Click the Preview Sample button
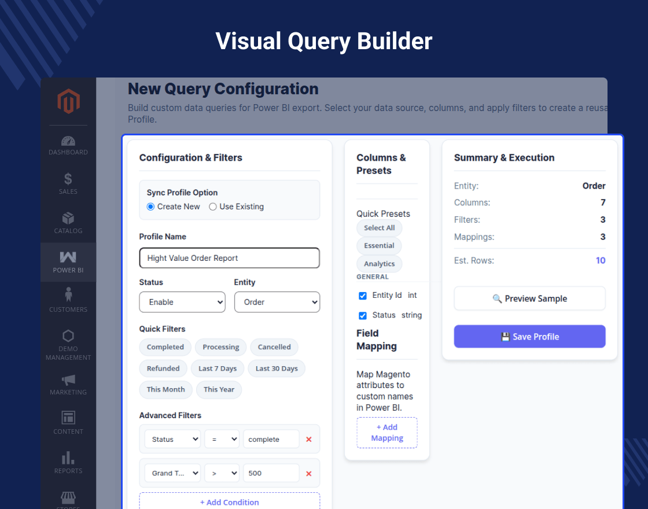 (530, 298)
